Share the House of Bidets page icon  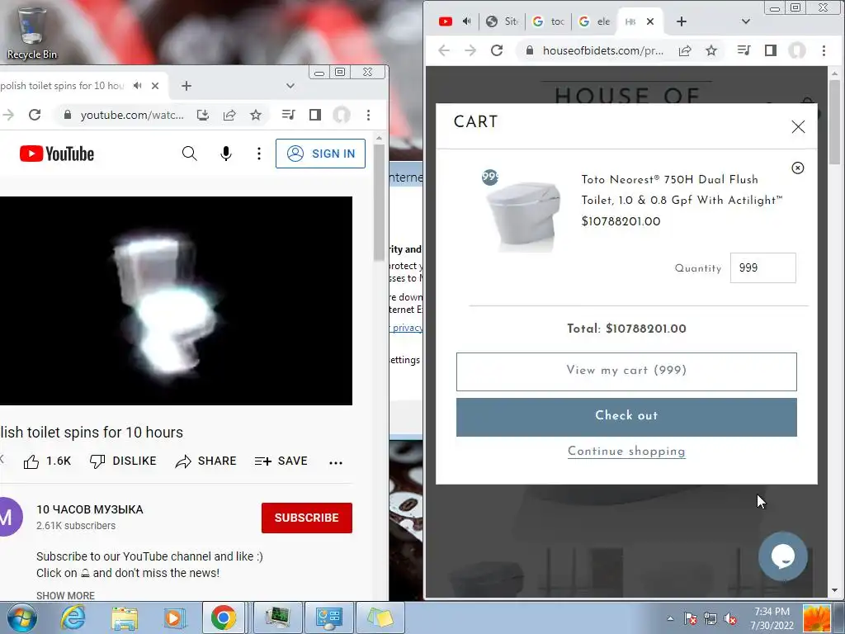pyautogui.click(x=685, y=50)
